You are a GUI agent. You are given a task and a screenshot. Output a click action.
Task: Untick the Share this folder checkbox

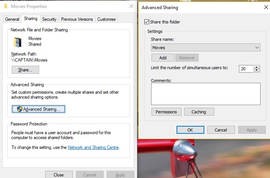[x=147, y=22]
